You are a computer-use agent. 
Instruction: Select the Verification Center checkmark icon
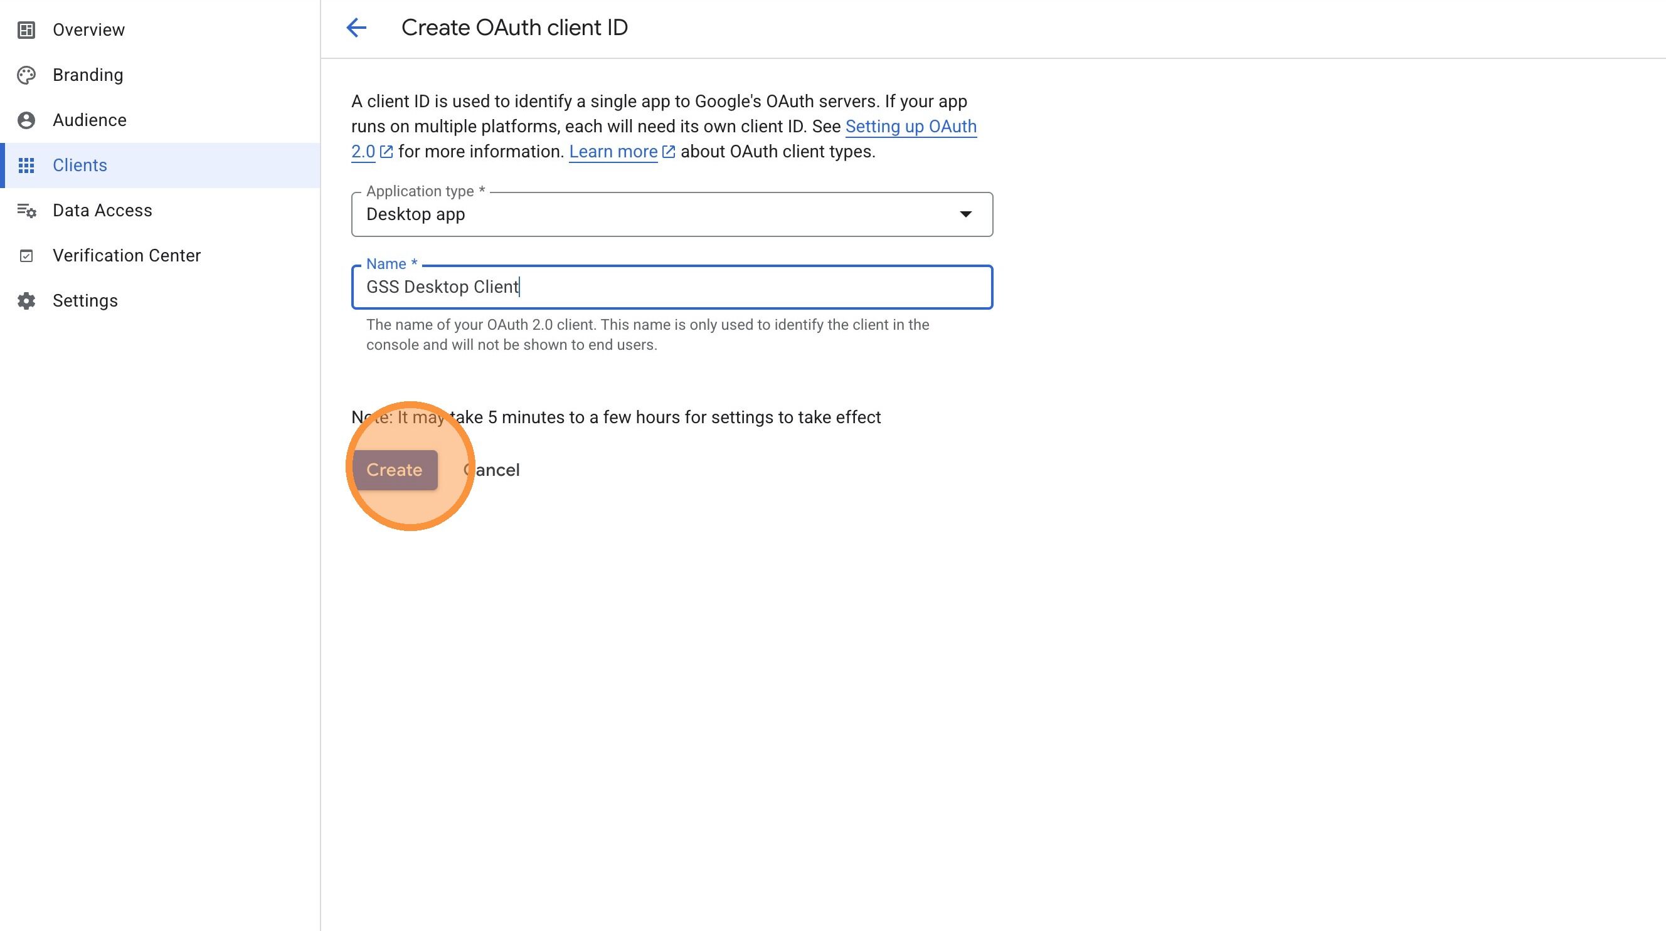click(x=26, y=255)
